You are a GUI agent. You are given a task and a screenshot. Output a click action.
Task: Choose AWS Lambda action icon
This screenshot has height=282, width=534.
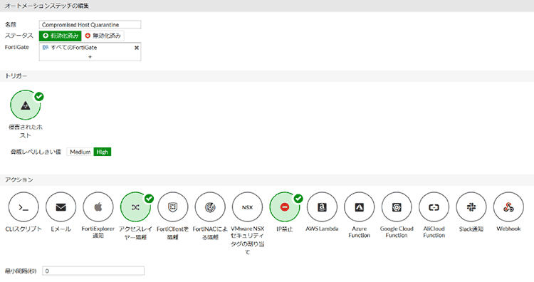click(x=322, y=207)
